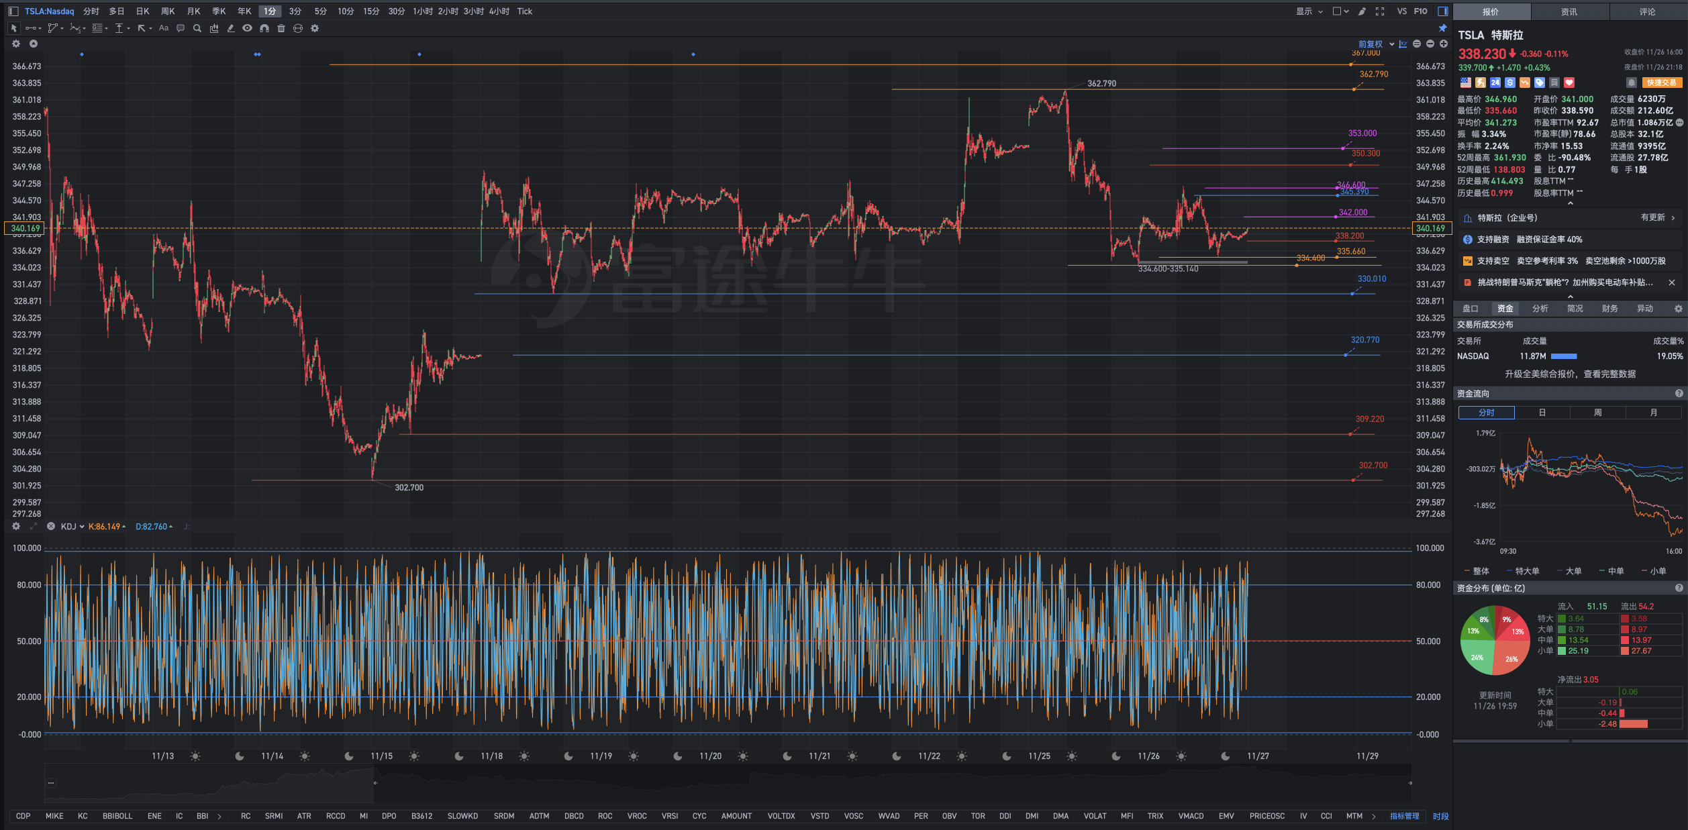Open the 资讯 news tab
The height and width of the screenshot is (830, 1688).
point(1569,11)
